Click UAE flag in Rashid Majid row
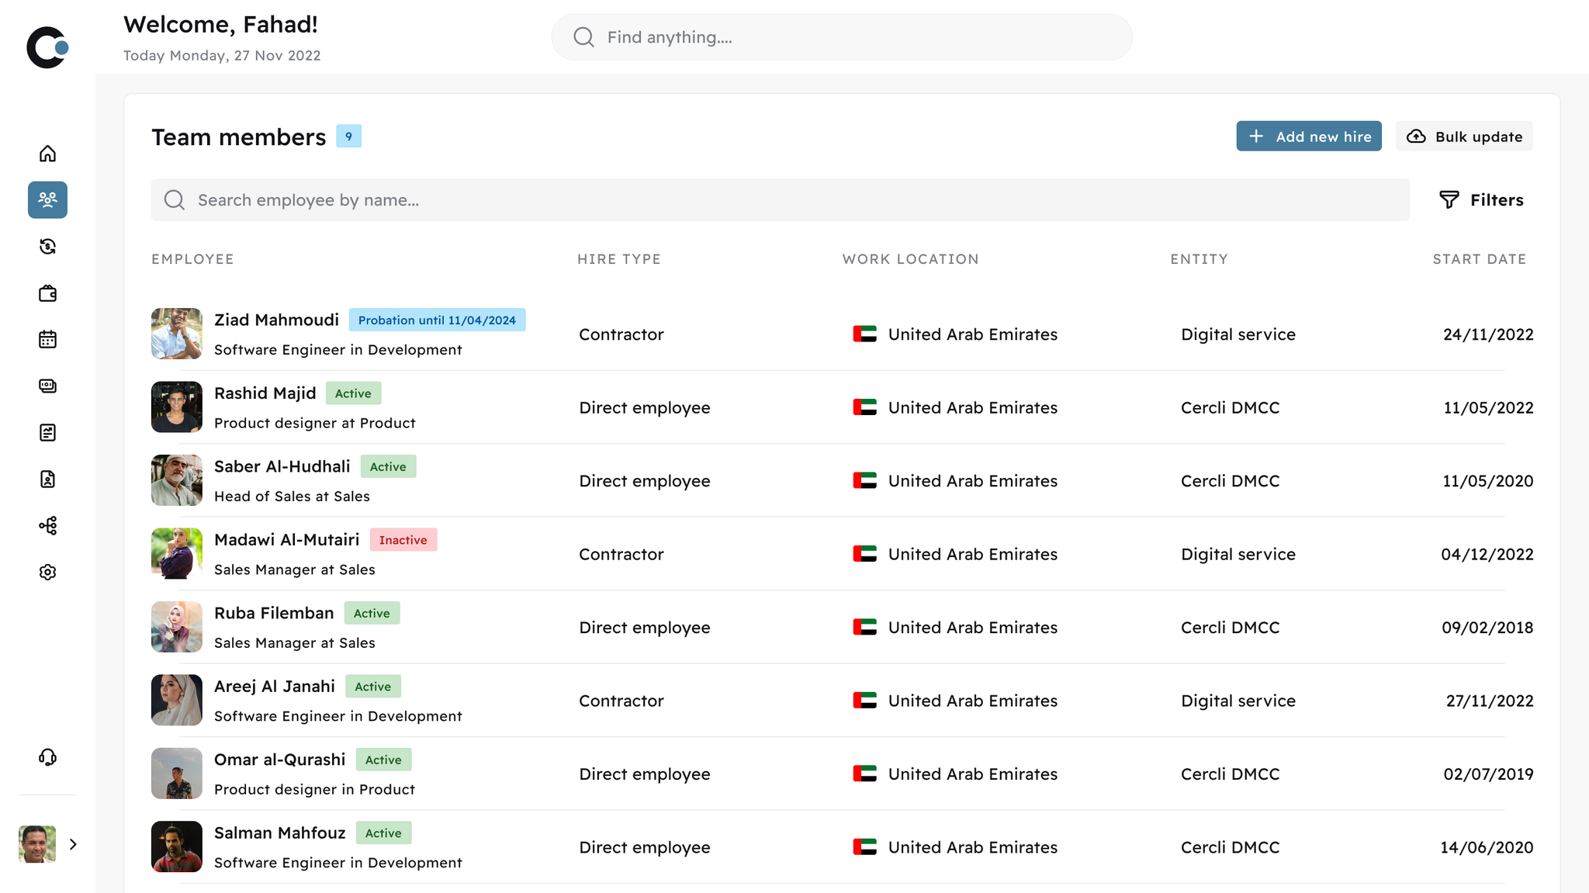Image resolution: width=1589 pixels, height=893 pixels. point(864,407)
